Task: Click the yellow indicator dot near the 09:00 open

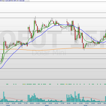Action: click(66, 84)
